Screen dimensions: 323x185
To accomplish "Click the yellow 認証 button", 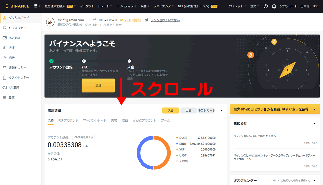I will pos(98,85).
